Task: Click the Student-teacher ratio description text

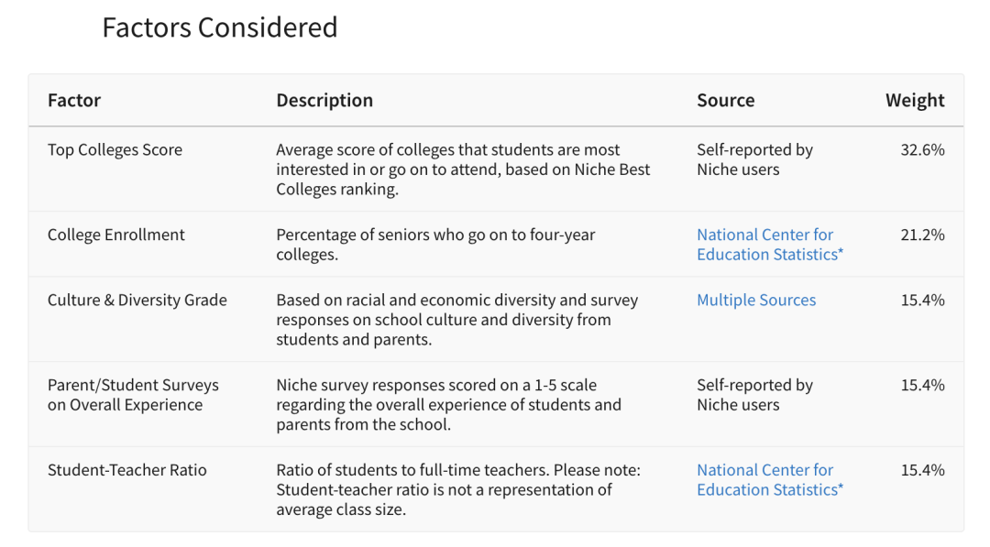Action: point(458,490)
